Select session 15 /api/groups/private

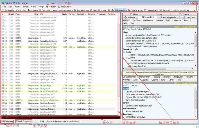(58, 47)
